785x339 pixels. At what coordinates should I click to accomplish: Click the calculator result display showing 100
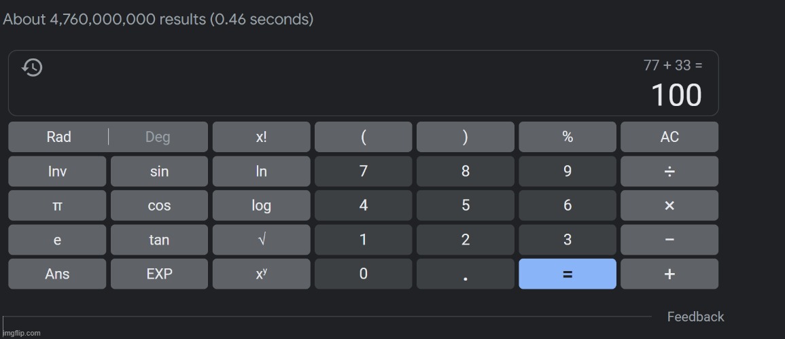pos(676,95)
